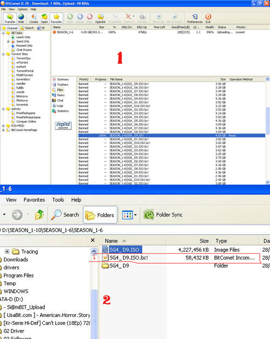Open the Summary detail pane
Screen dimensions: 270x339
point(63,79)
